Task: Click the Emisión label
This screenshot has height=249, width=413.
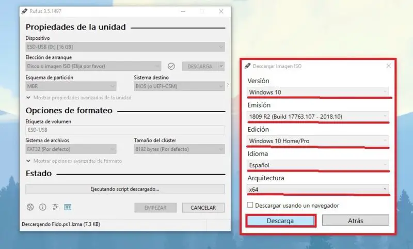Action: coord(259,105)
